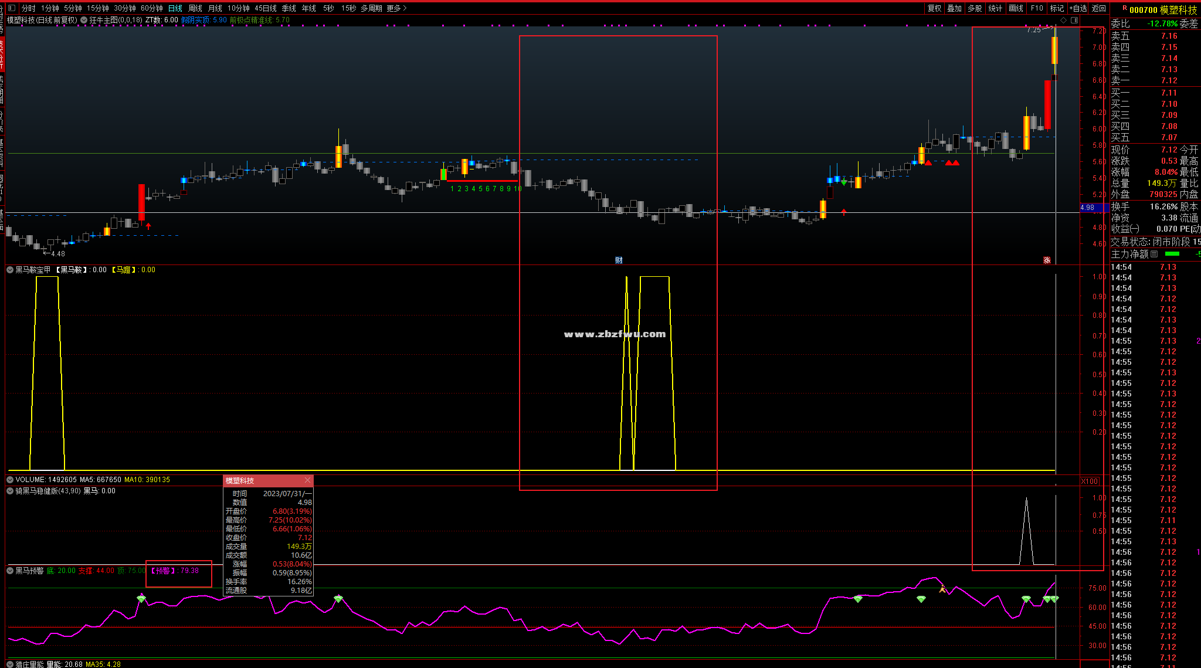Open 多周期 multi-period view
The height and width of the screenshot is (668, 1201).
click(371, 8)
